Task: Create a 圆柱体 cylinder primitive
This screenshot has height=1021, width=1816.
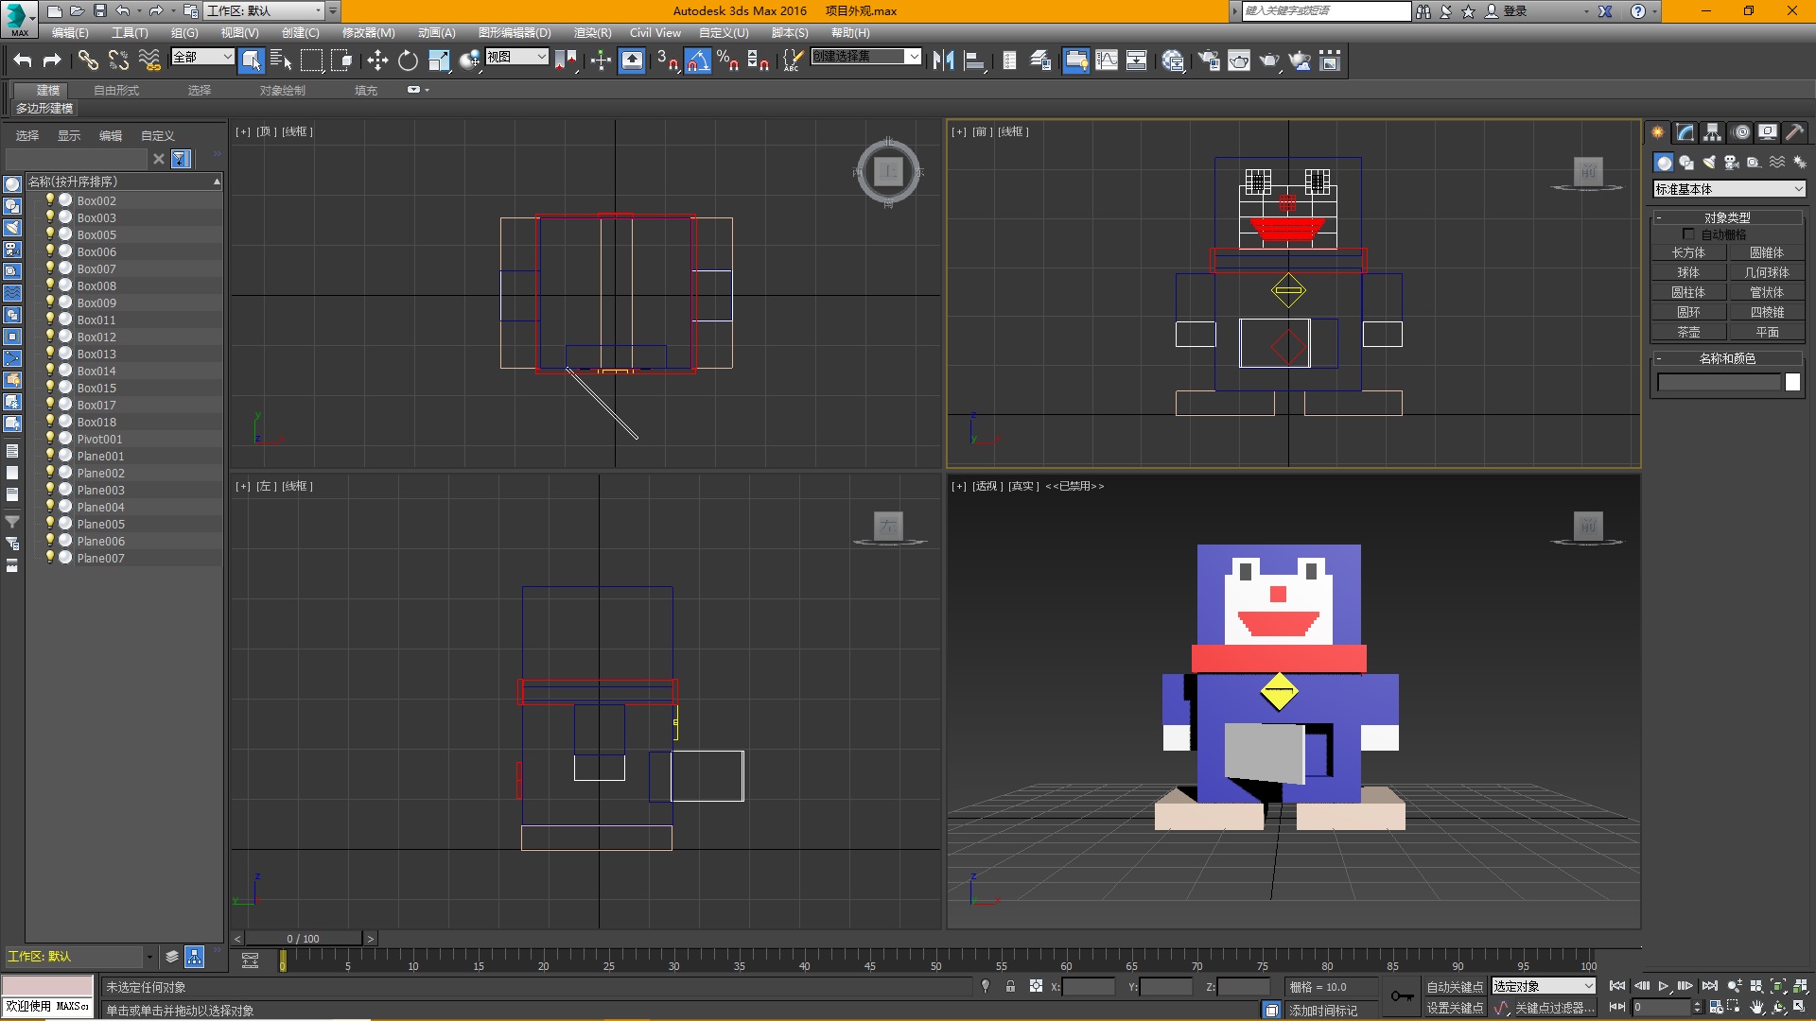Action: [x=1688, y=292]
